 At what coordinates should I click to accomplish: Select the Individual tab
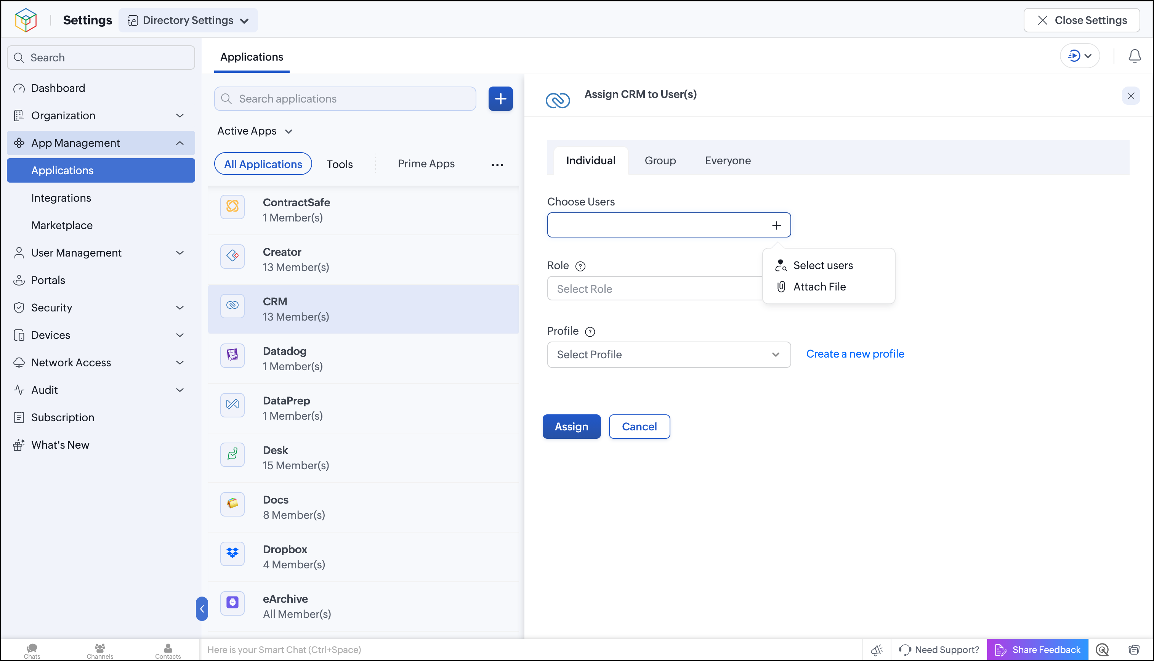click(591, 161)
